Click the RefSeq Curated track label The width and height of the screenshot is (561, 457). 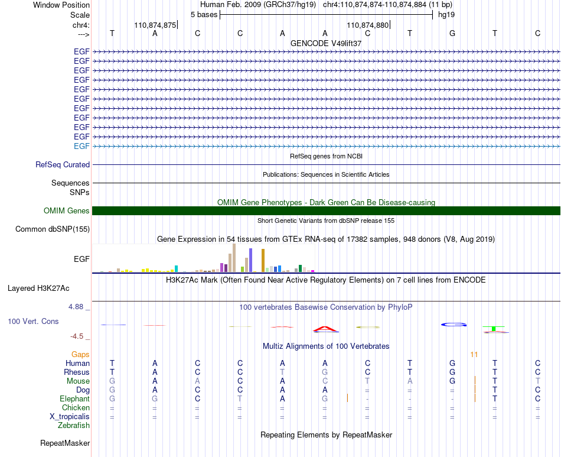pos(63,165)
